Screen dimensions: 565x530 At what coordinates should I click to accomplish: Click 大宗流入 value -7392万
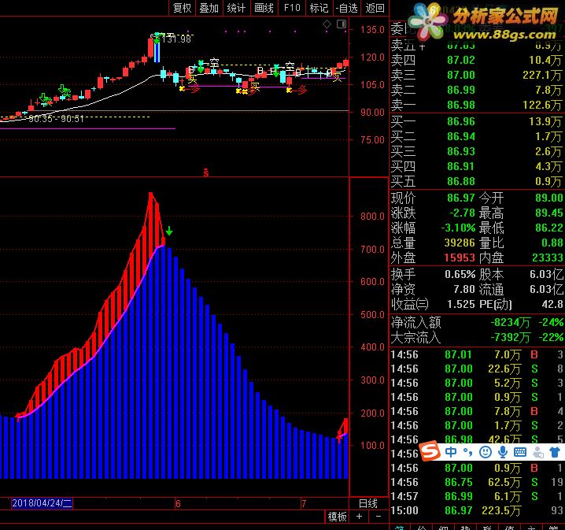click(510, 338)
